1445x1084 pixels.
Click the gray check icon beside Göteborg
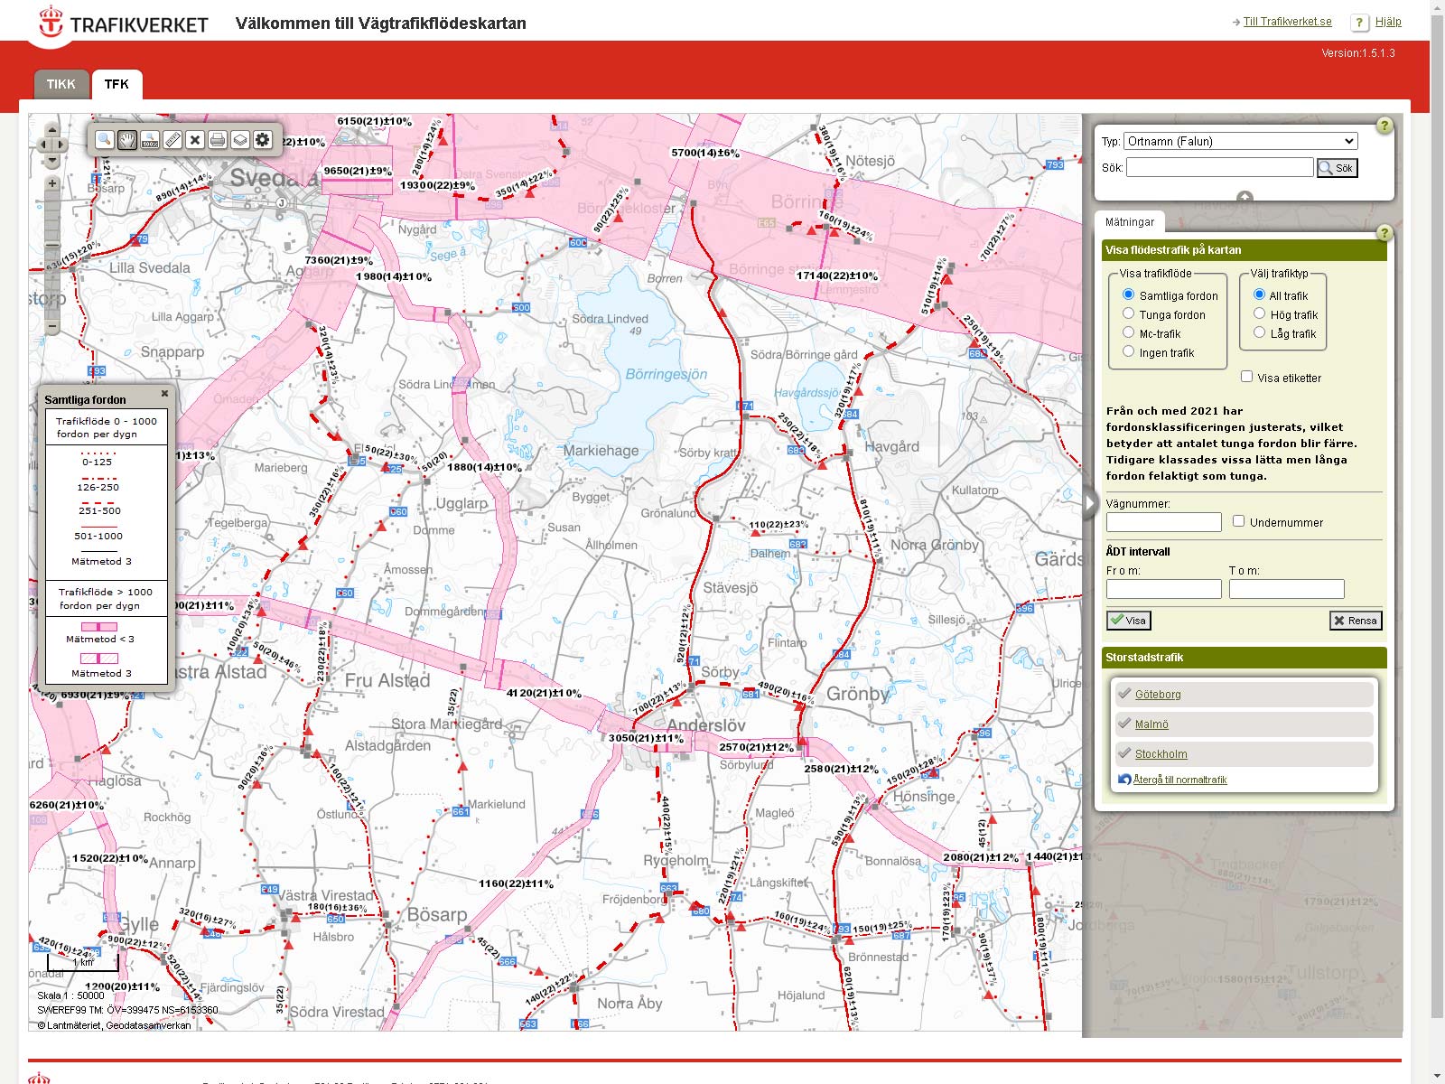click(1124, 694)
